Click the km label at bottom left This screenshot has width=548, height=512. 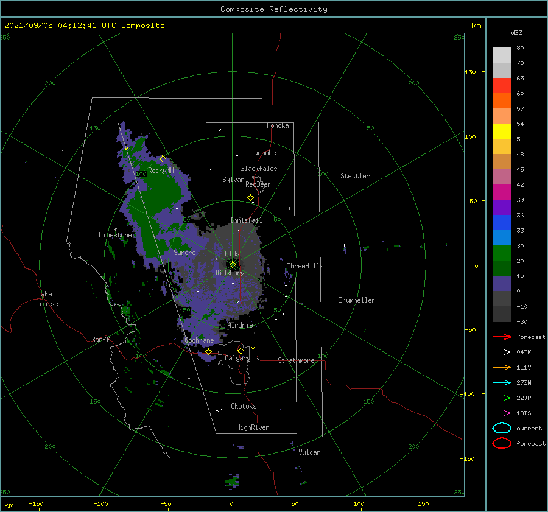coord(9,505)
